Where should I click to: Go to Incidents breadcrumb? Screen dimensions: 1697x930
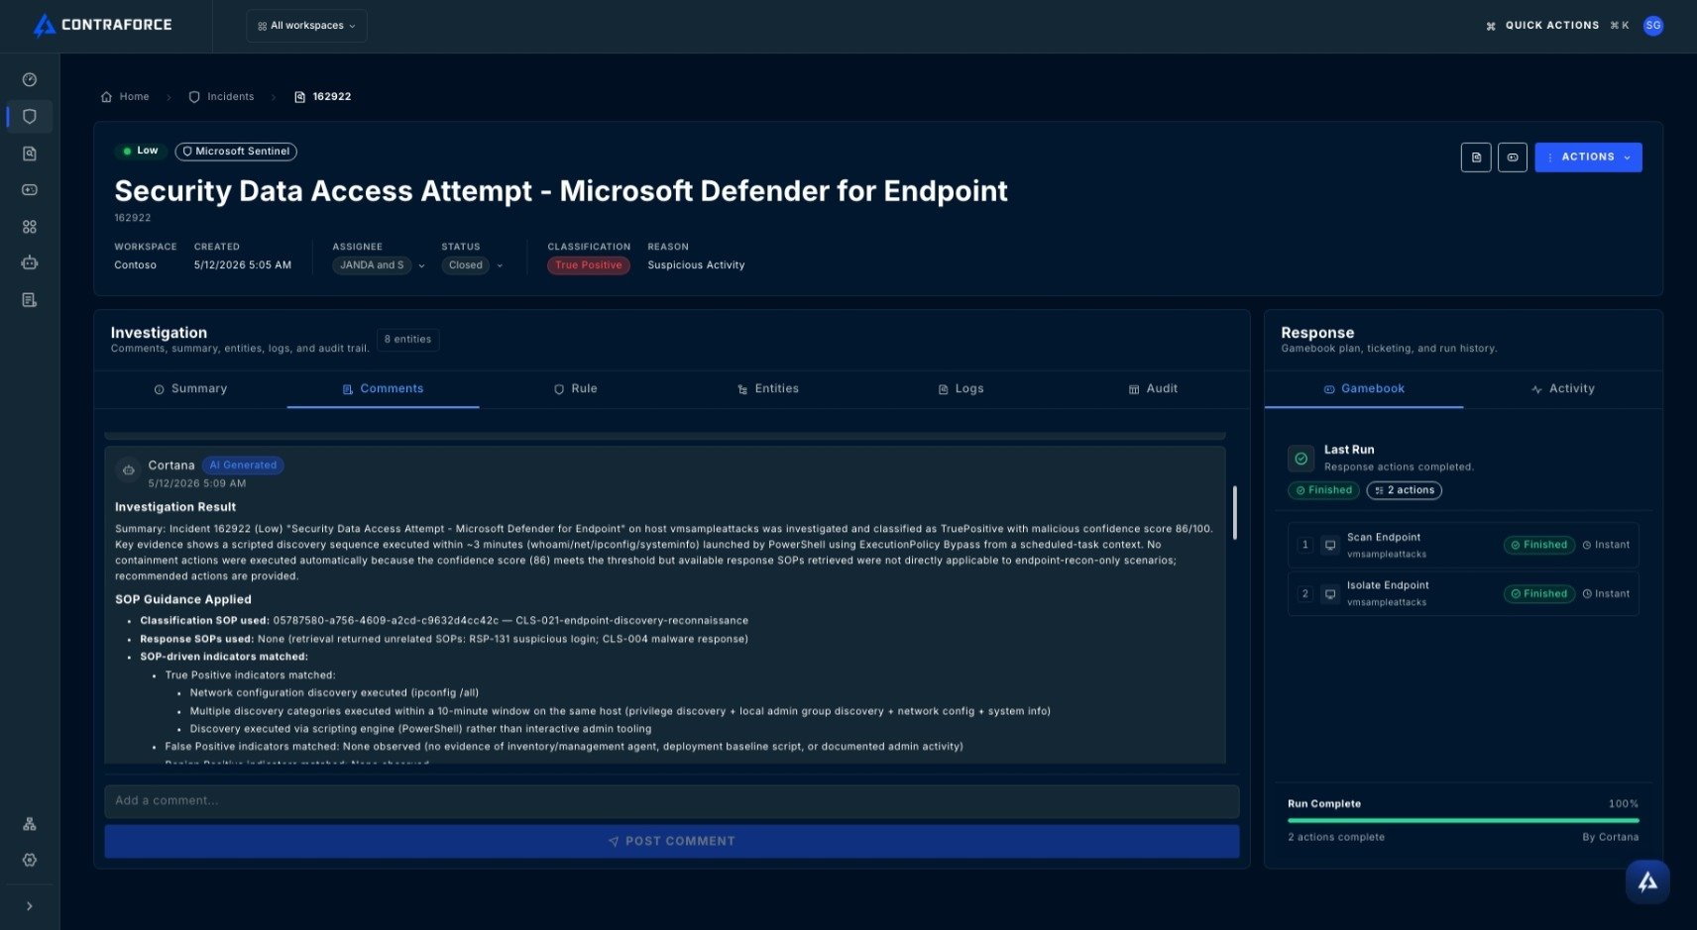point(222,97)
